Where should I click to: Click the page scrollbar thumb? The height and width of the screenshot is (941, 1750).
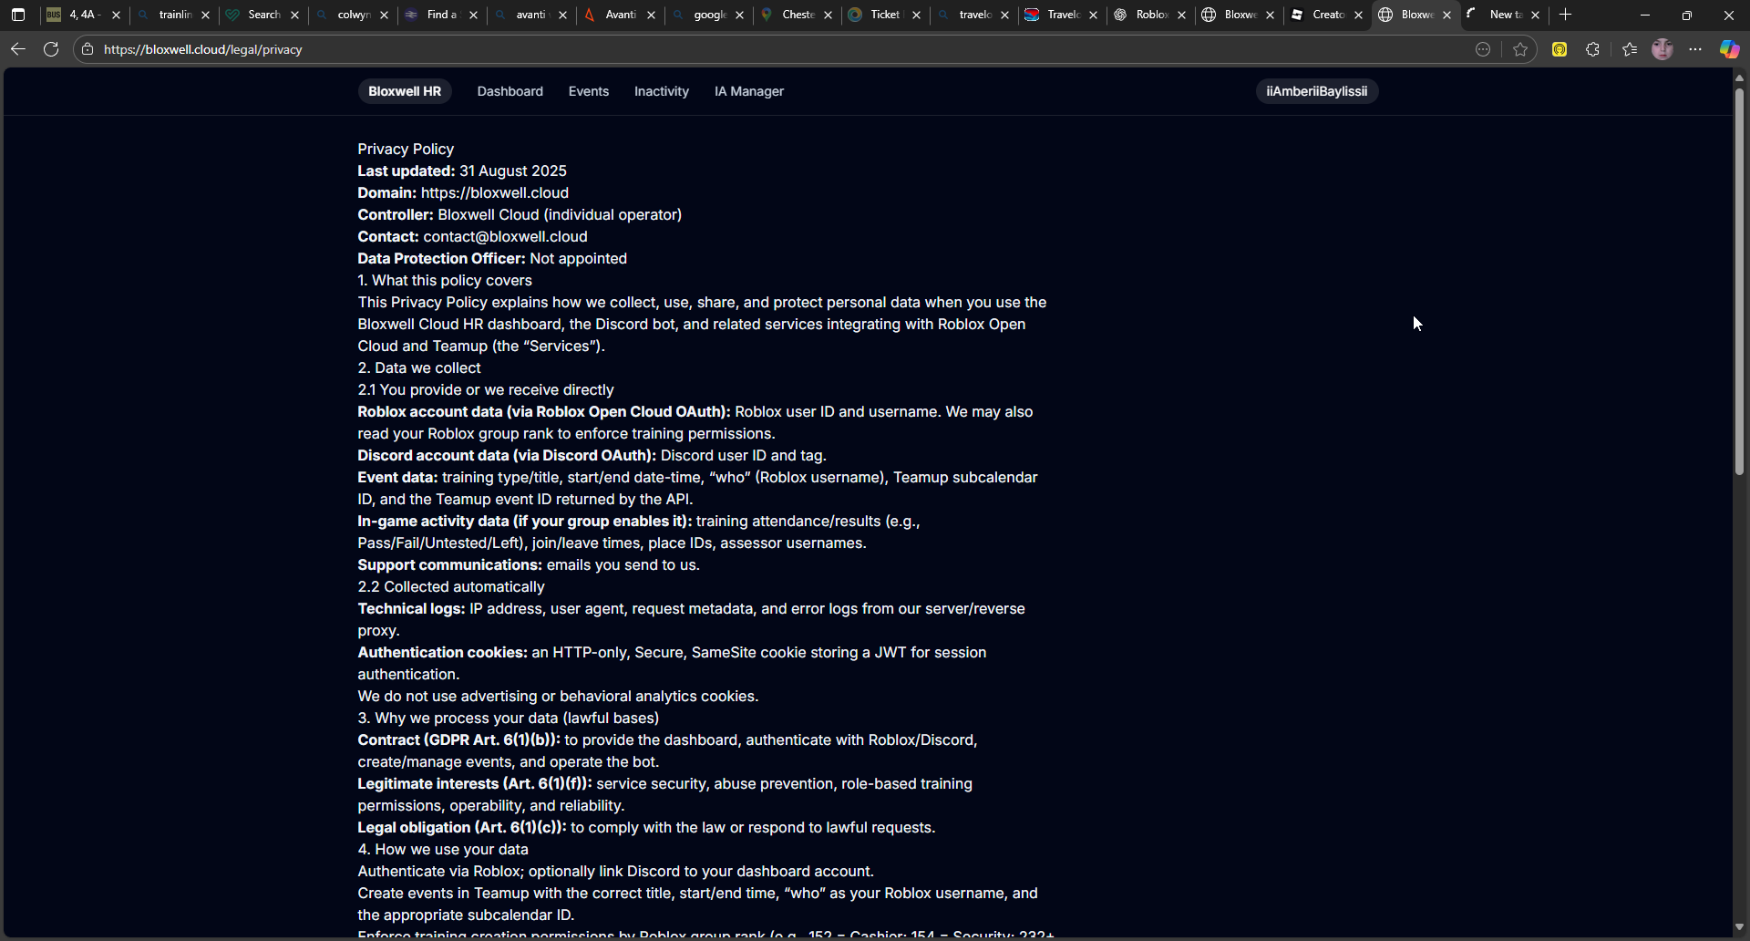pos(1739,281)
